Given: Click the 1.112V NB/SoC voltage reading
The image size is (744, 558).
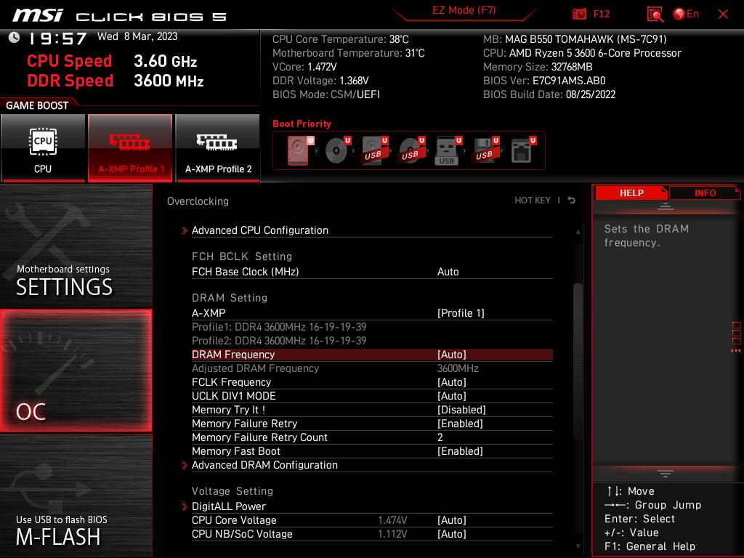Looking at the screenshot, I should (x=392, y=534).
